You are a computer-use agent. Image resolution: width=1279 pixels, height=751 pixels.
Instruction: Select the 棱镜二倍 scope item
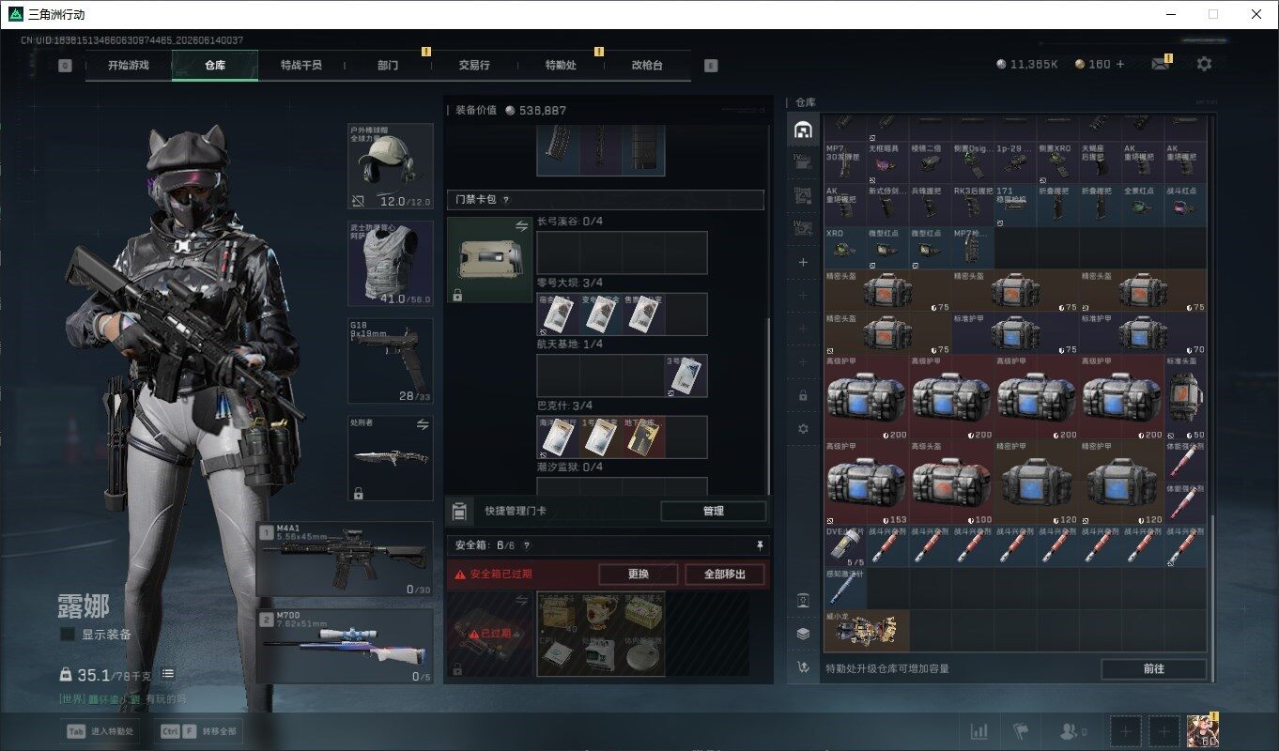(931, 162)
